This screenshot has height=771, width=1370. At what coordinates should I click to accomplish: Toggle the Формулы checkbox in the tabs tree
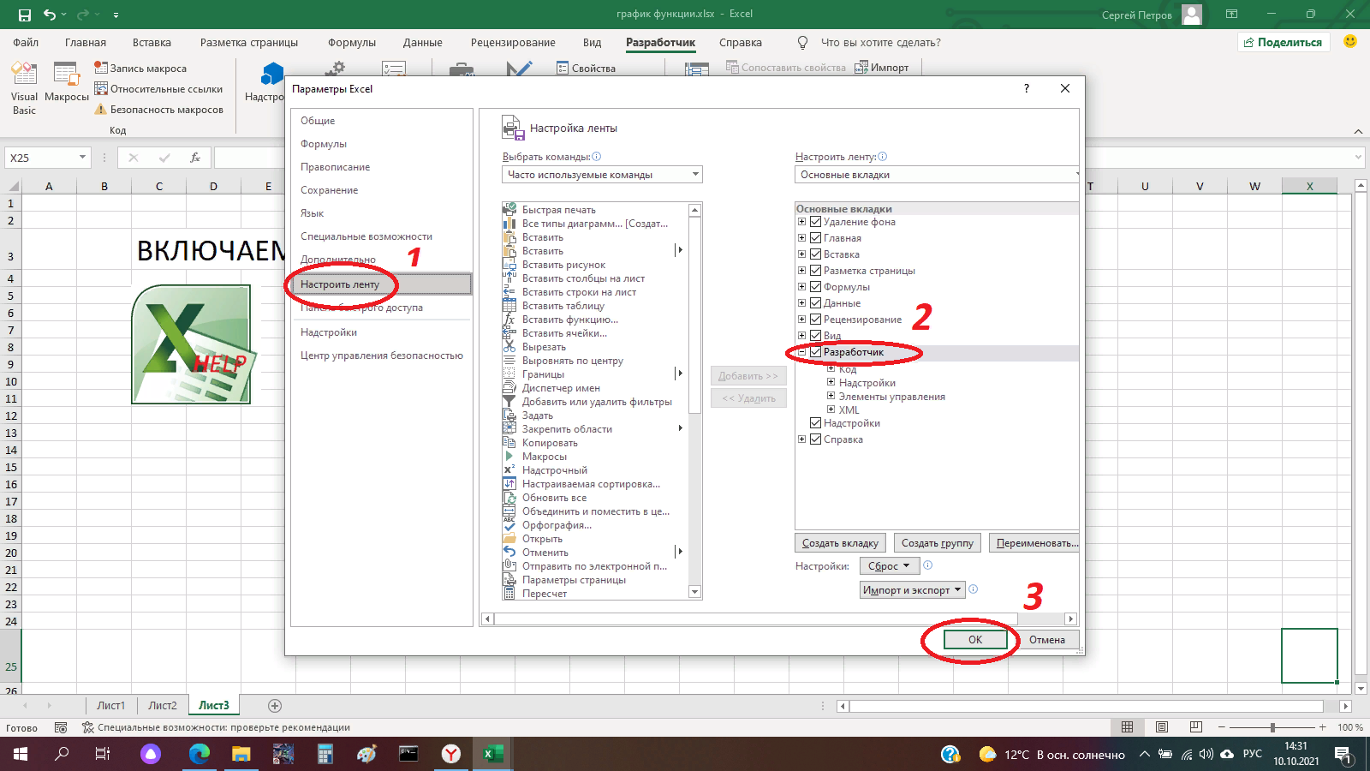click(816, 287)
